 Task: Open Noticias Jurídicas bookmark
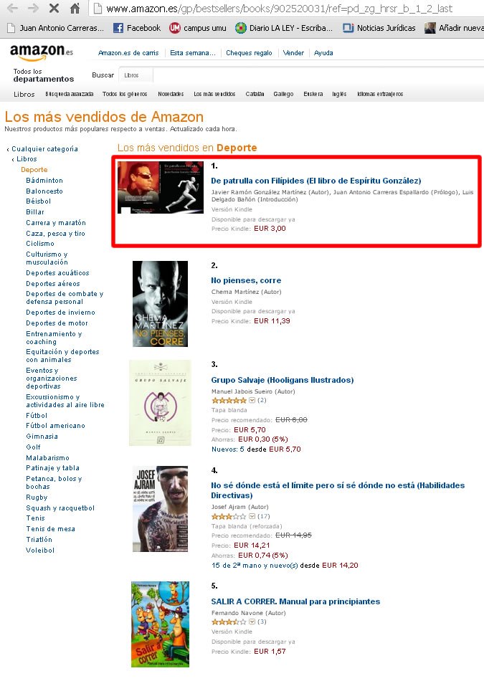[x=379, y=28]
